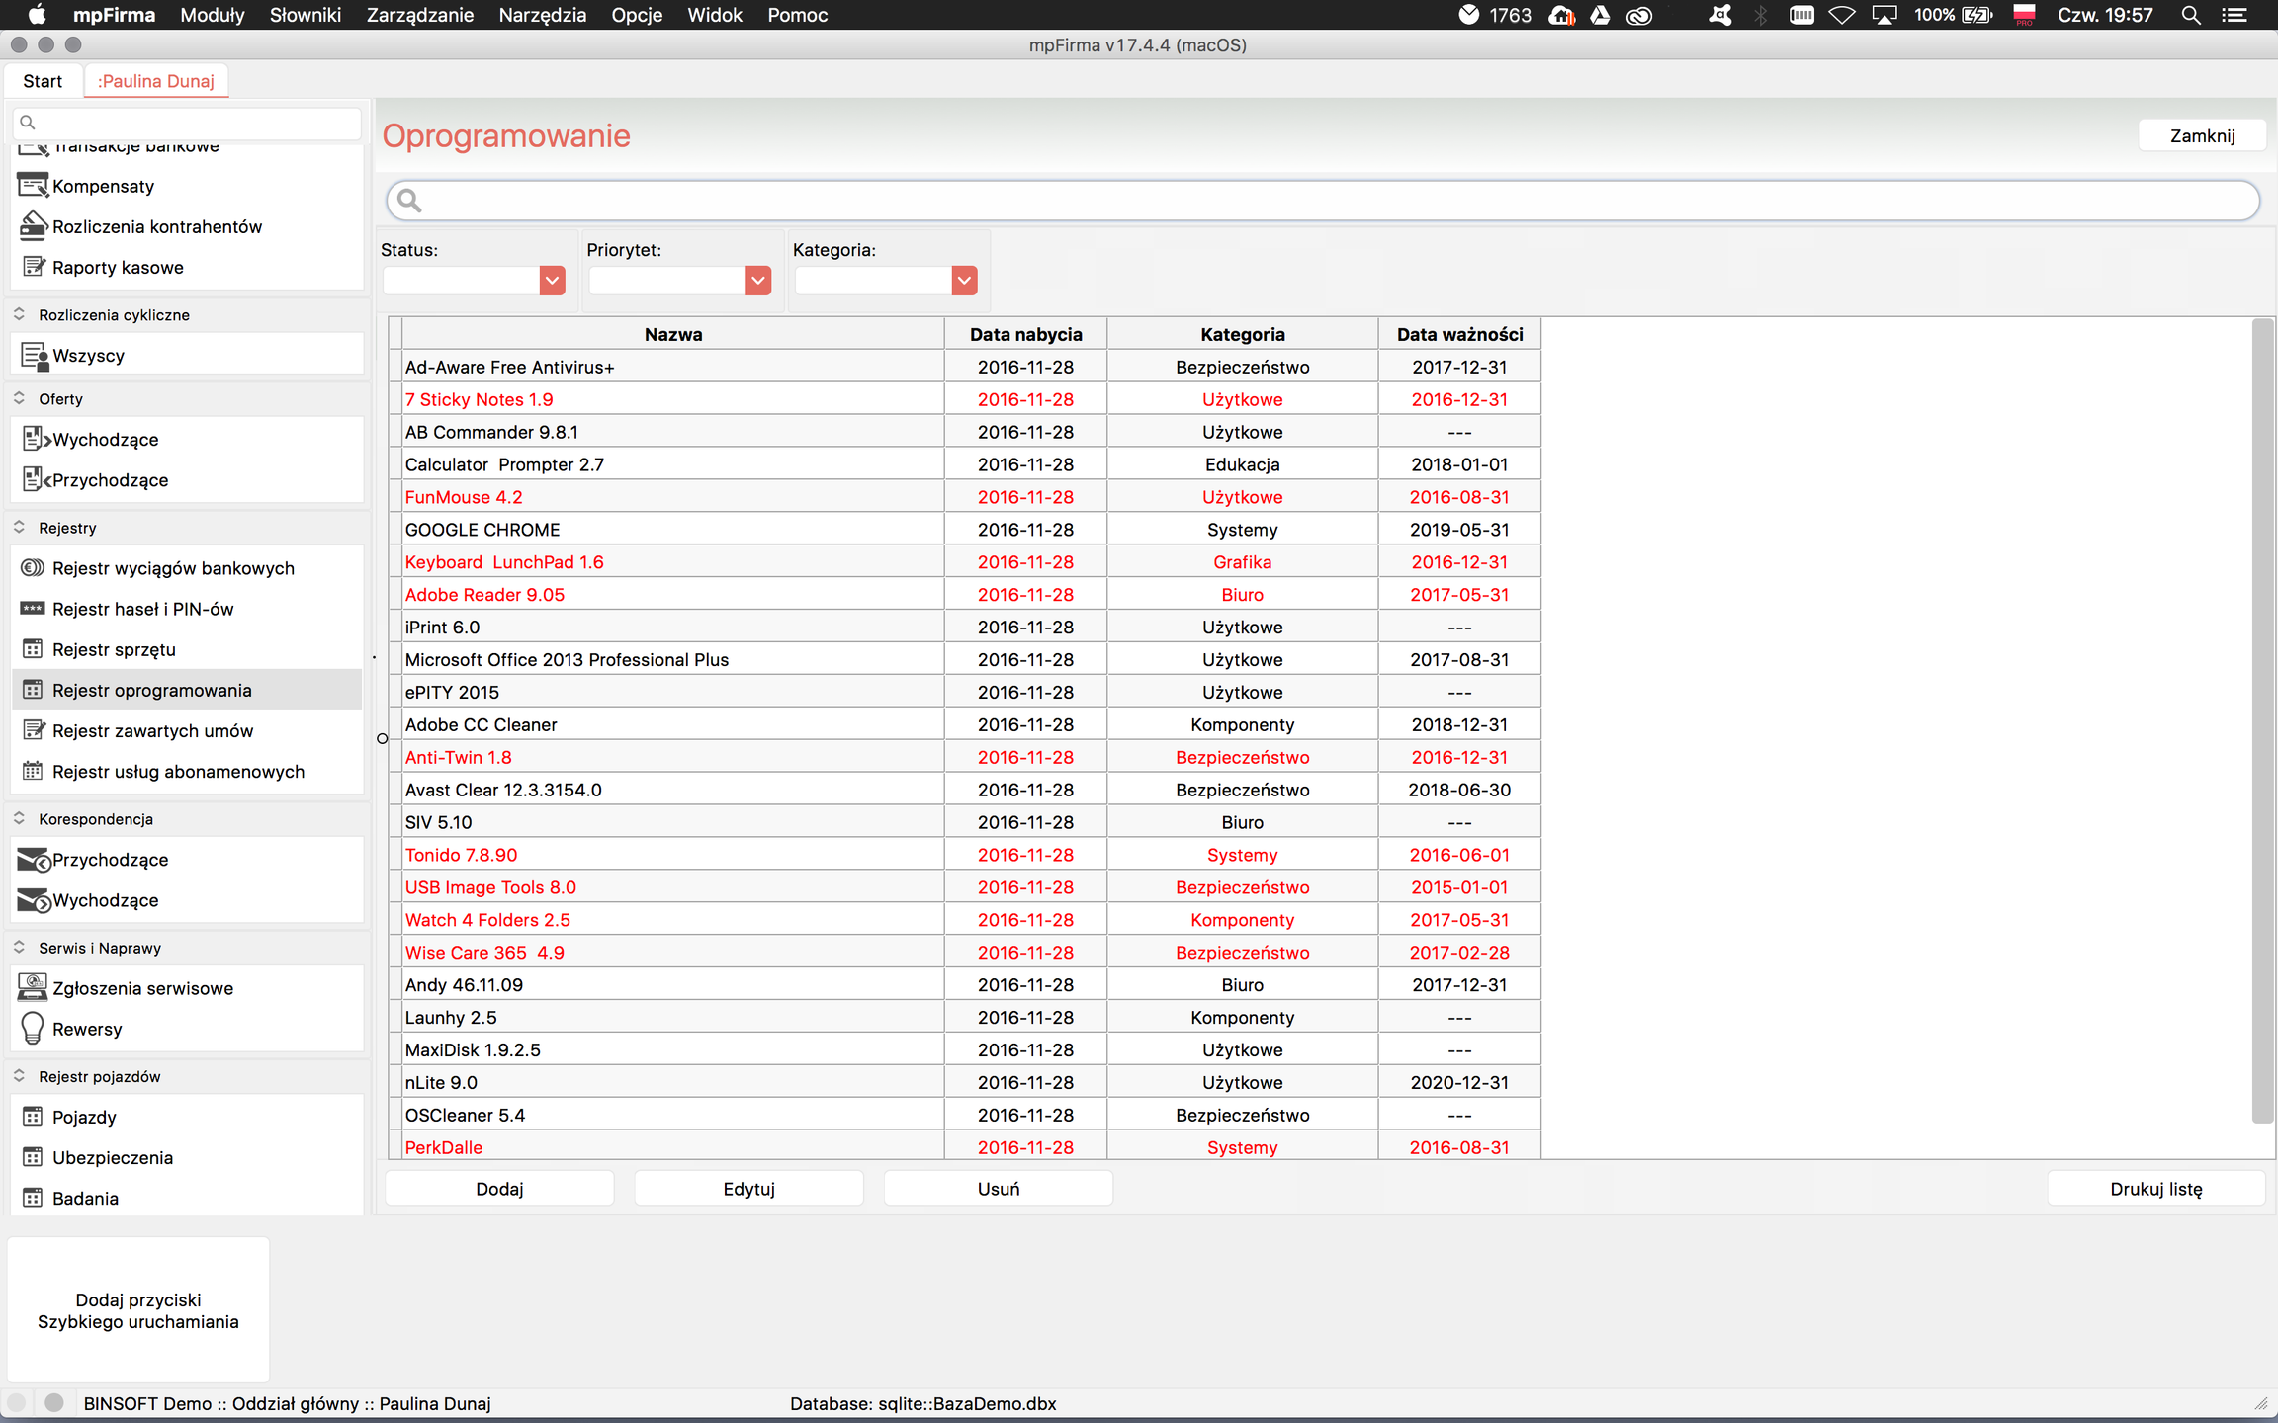Switch to the :Paulina Dunaj tab
Viewport: 2278px width, 1423px height.
pos(156,81)
